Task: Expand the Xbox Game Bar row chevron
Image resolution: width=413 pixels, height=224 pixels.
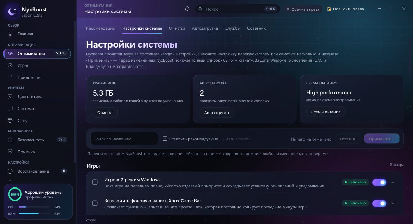Action: 393,203
